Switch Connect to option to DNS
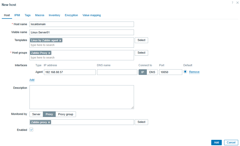Screen dimensions: 240x146 pos(152,72)
